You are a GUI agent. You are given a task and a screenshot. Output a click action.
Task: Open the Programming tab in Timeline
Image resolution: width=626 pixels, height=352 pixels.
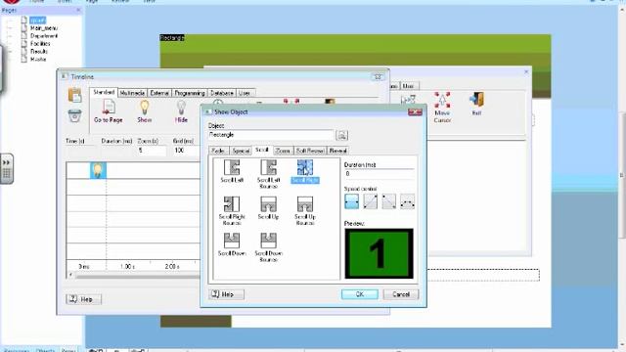click(x=190, y=93)
